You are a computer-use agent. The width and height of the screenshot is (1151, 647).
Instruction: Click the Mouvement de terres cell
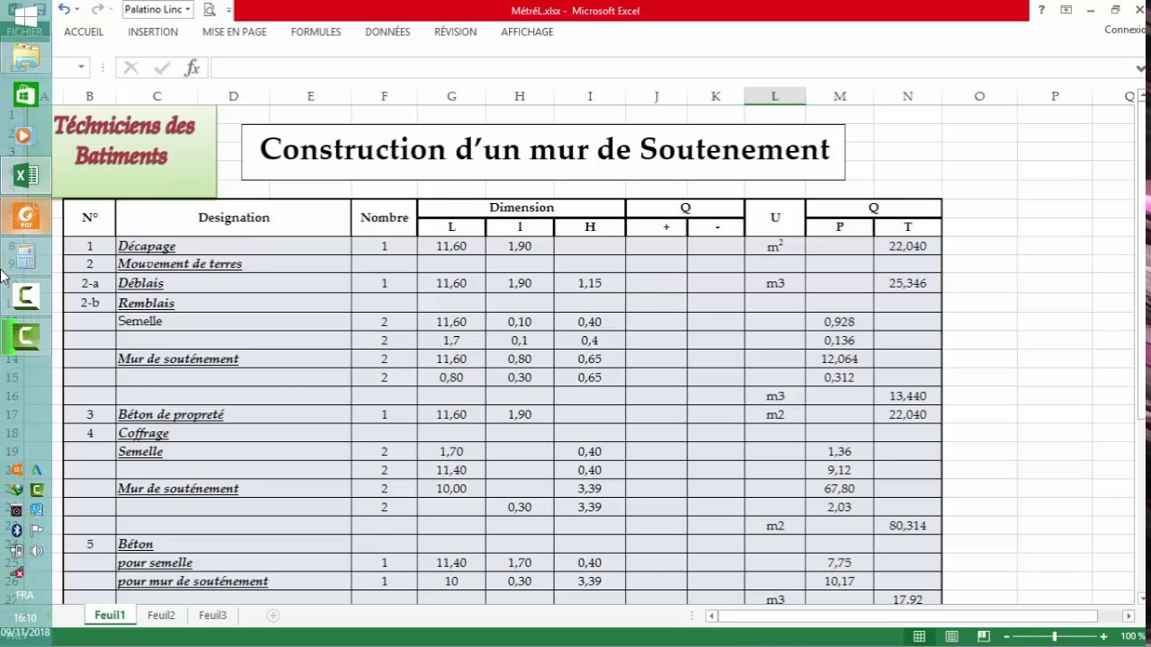(x=234, y=264)
